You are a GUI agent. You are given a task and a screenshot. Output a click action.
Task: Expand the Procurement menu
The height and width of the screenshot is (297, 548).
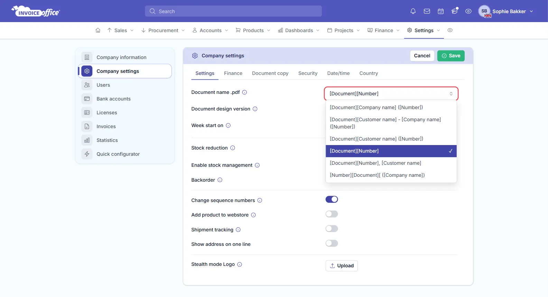point(163,30)
